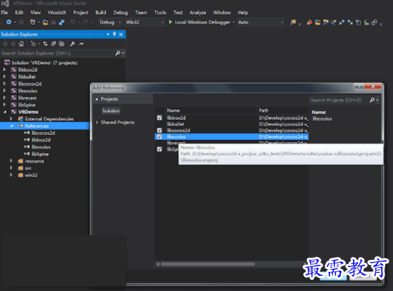Click the last Visual Assist toolbar icon

coord(374,22)
